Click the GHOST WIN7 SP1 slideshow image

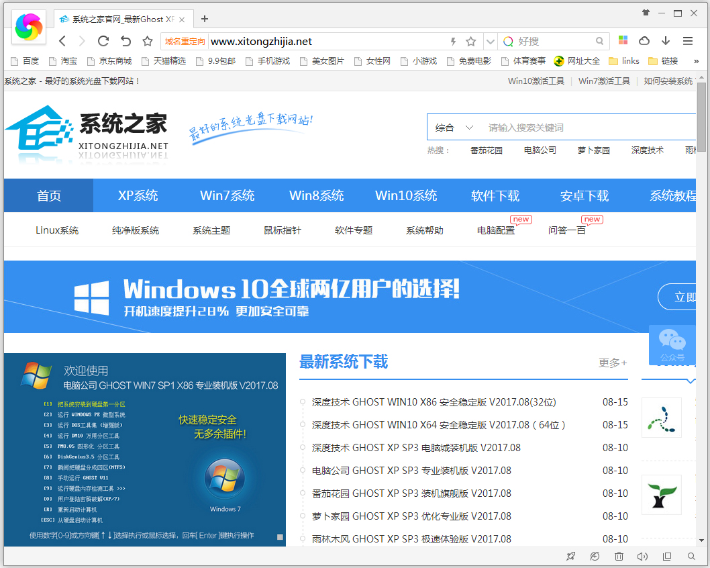pos(145,450)
